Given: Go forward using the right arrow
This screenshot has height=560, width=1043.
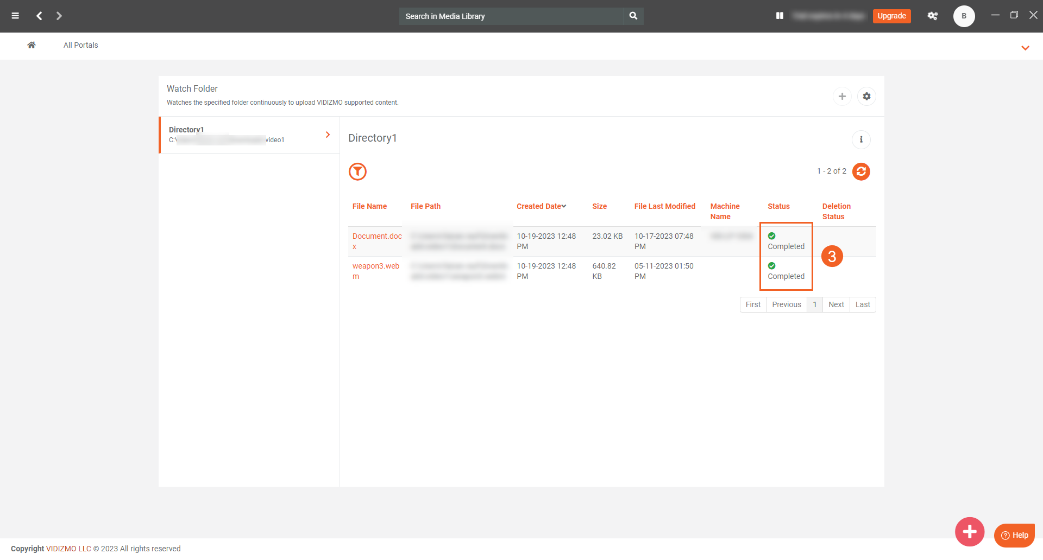Looking at the screenshot, I should tap(59, 16).
